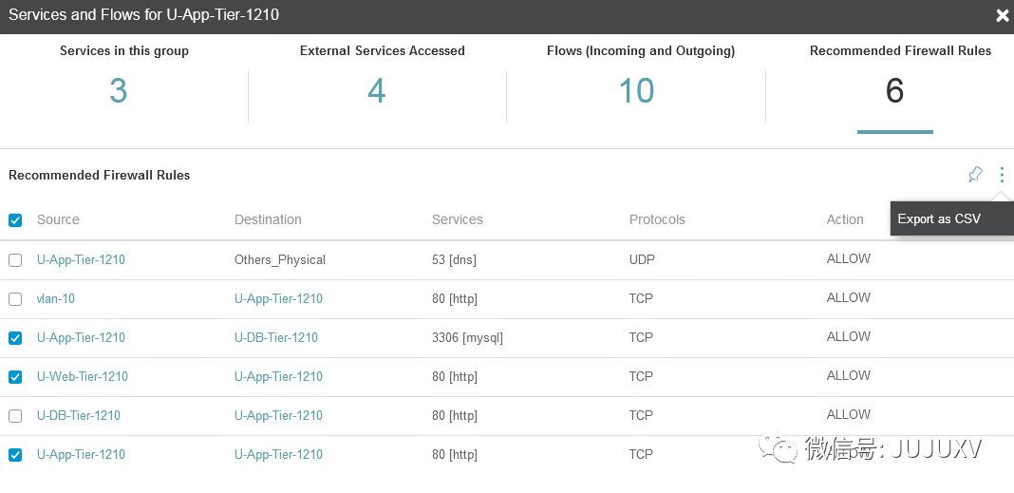The width and height of the screenshot is (1014, 493).
Task: Sort by the Source column header
Action: pos(58,219)
